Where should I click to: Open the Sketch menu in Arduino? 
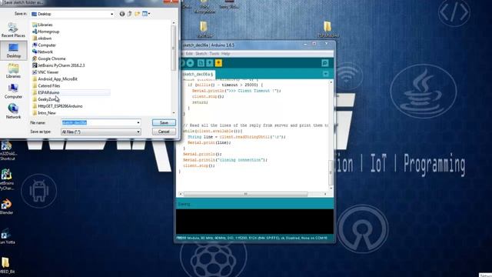tap(201, 54)
